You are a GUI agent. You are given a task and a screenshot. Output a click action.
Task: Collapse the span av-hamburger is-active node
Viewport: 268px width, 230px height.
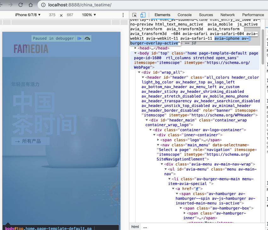pyautogui.click(x=177, y=194)
